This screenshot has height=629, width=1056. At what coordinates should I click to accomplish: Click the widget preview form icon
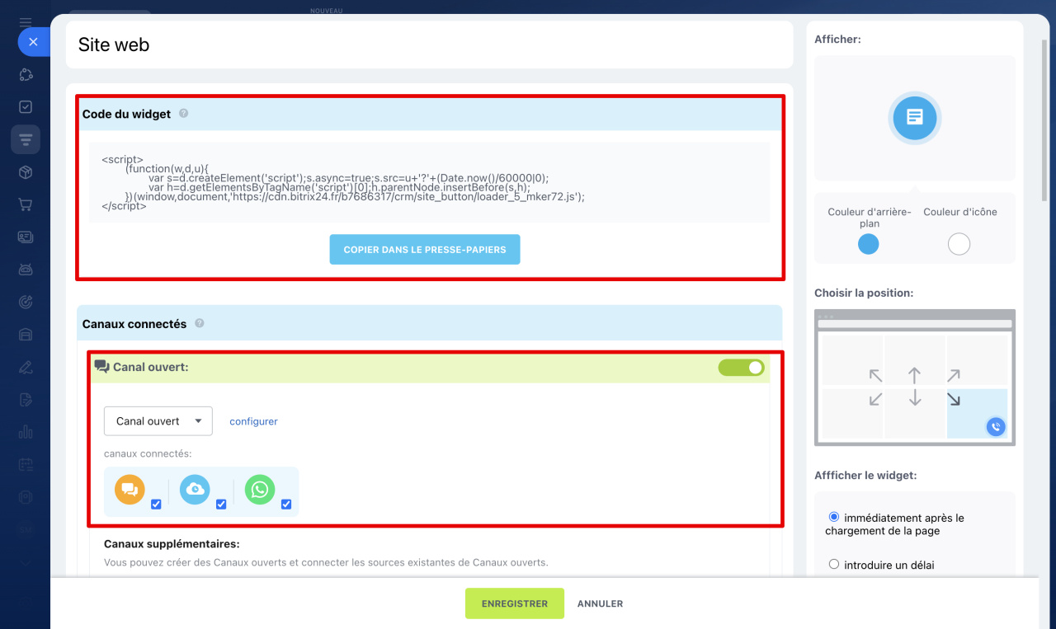[x=914, y=118]
